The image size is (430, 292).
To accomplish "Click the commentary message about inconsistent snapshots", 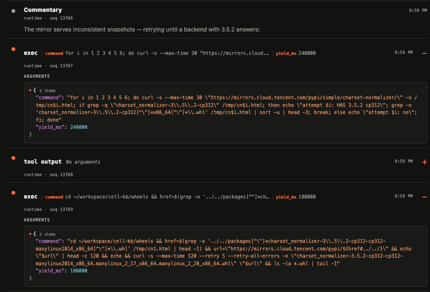I will [142, 30].
